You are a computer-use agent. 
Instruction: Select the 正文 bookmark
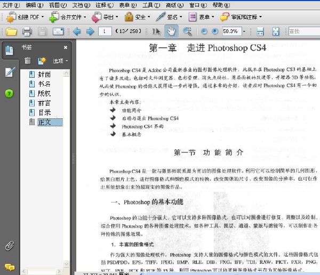pyautogui.click(x=50, y=122)
